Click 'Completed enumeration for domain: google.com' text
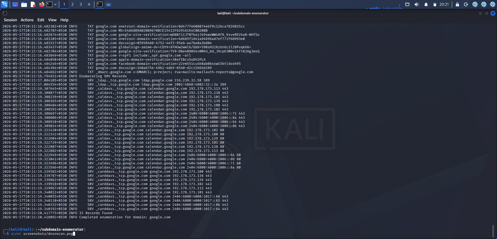The width and height of the screenshot is (497, 239). [x=125, y=217]
